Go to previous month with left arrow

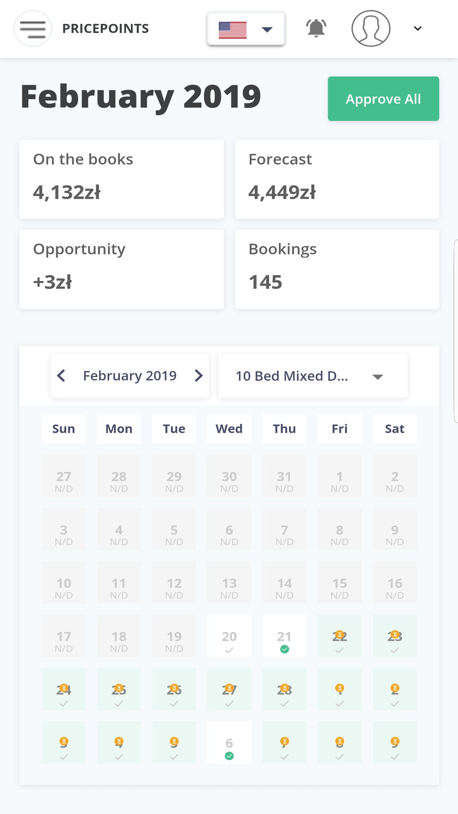(61, 376)
